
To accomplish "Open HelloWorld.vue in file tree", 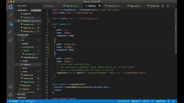I will coord(28,58).
